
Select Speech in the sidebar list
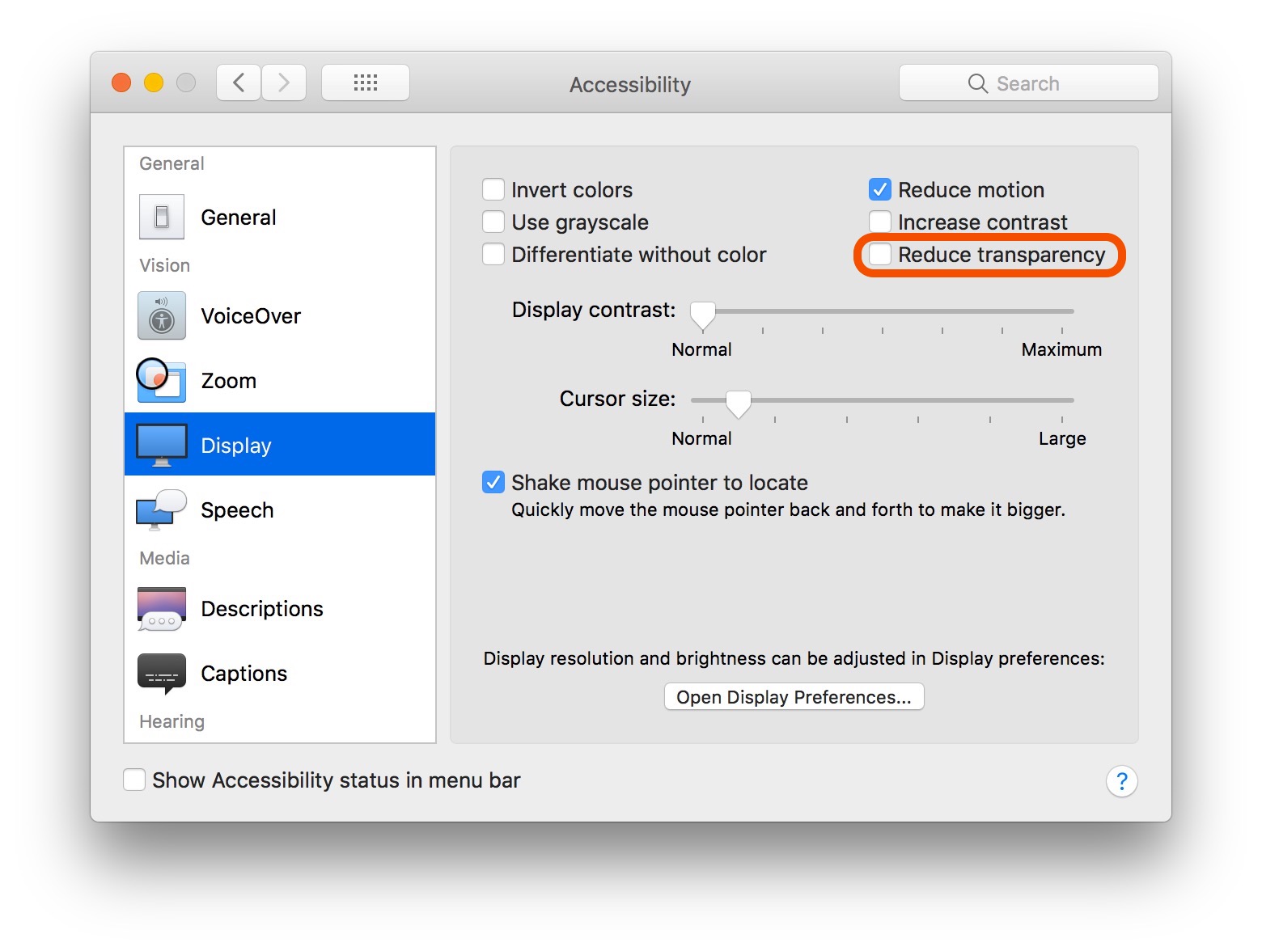coord(280,509)
